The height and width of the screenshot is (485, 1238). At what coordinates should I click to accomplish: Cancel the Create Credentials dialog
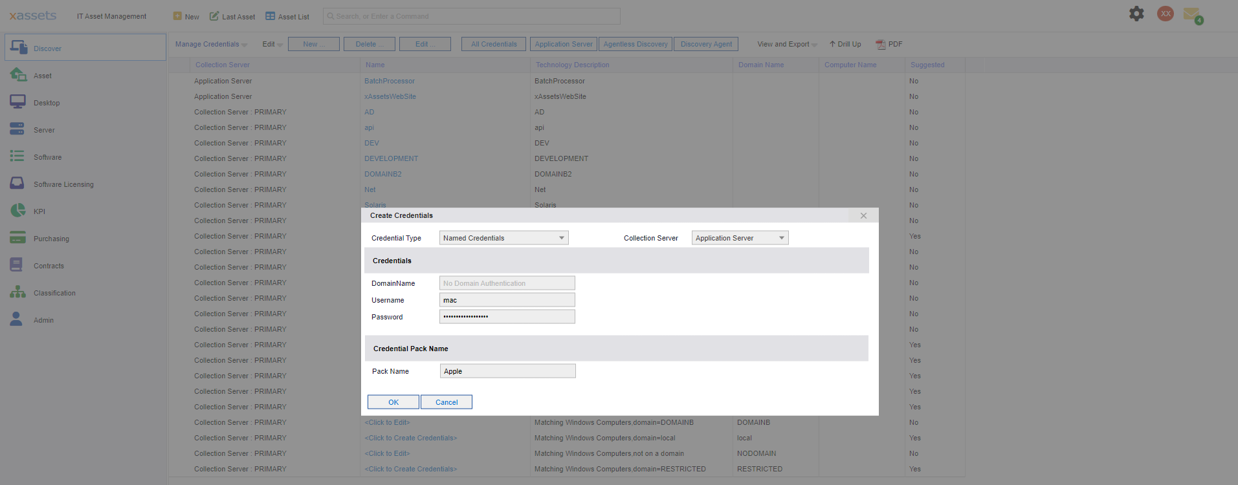coord(447,402)
